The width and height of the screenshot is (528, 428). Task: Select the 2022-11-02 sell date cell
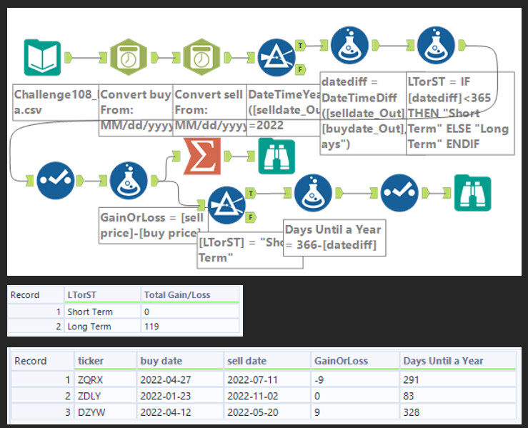(x=267, y=396)
